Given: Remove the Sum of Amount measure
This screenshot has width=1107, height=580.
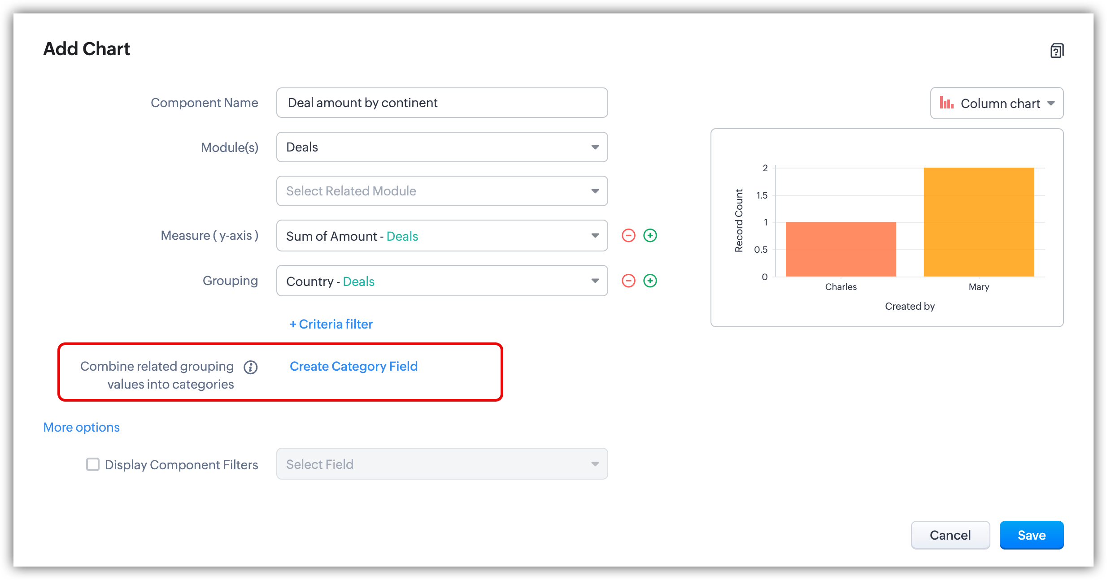Looking at the screenshot, I should click(628, 235).
